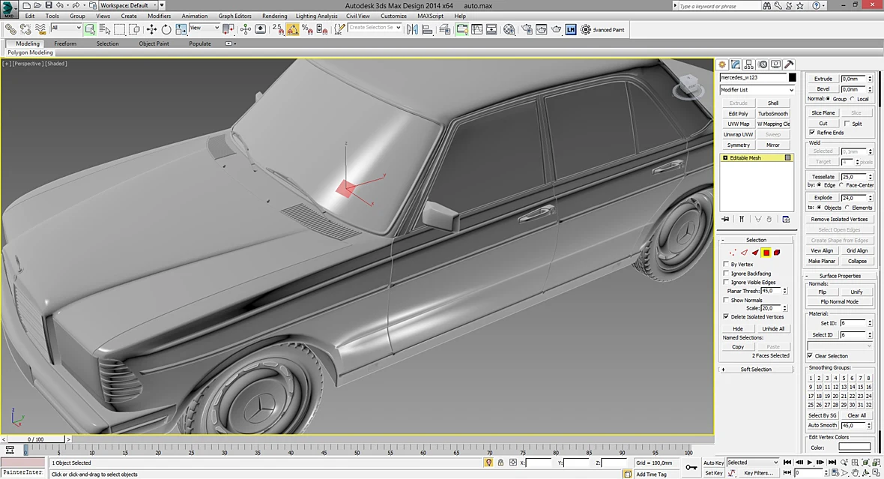884x479 pixels.
Task: Open the Graph Editors menu
Action: pyautogui.click(x=235, y=16)
